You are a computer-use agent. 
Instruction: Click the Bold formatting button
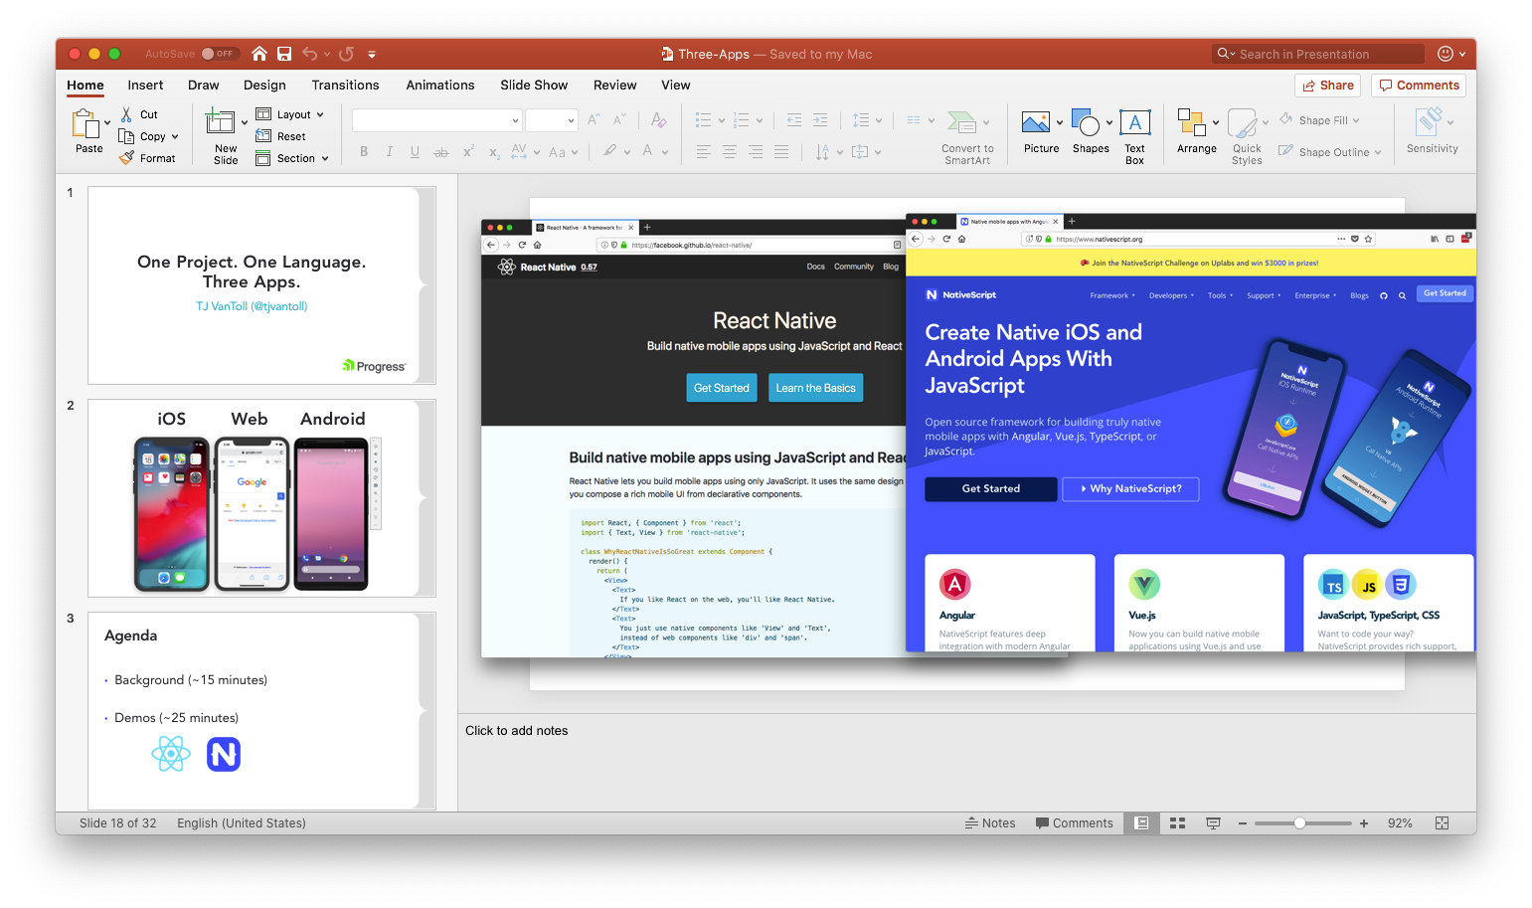pyautogui.click(x=364, y=152)
